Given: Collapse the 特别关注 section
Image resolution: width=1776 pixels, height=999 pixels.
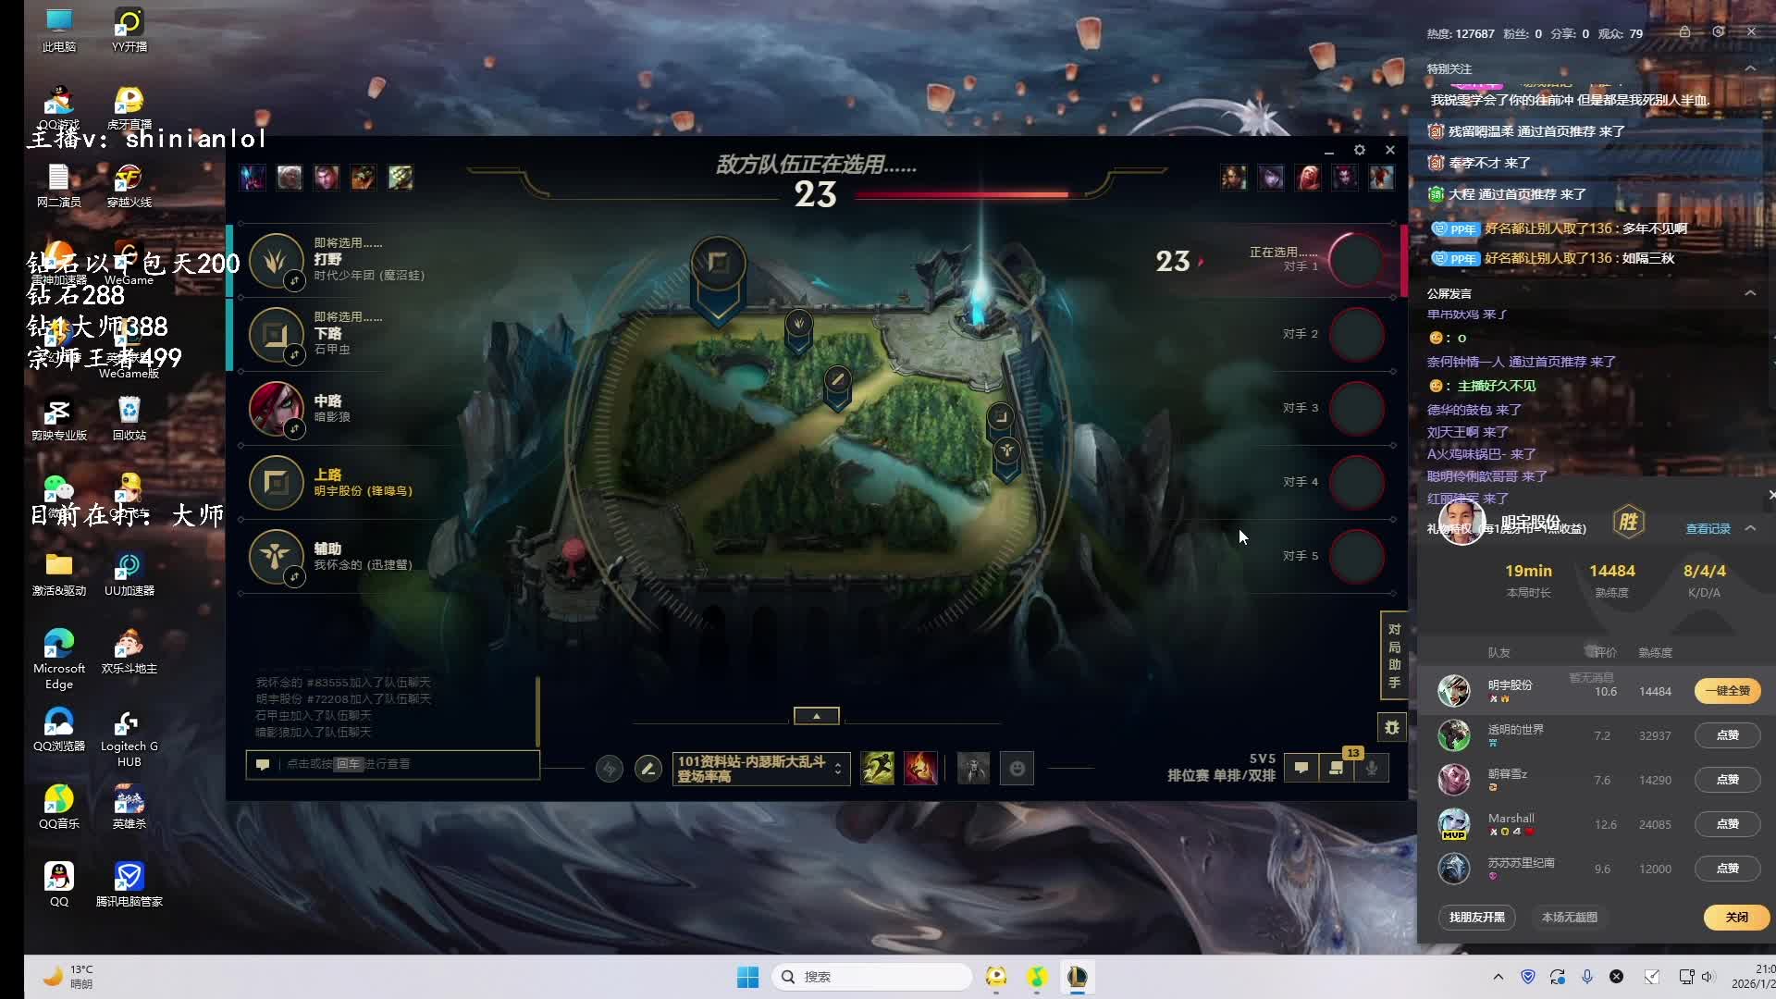Looking at the screenshot, I should click(x=1749, y=68).
